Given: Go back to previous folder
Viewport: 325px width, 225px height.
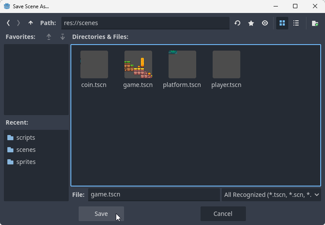Looking at the screenshot, I should point(8,23).
